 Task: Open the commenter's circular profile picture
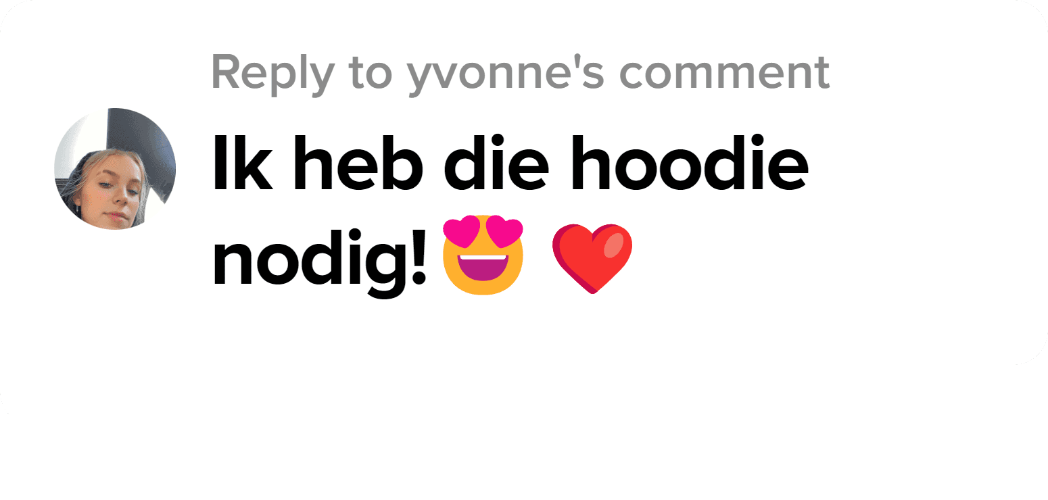pos(115,169)
